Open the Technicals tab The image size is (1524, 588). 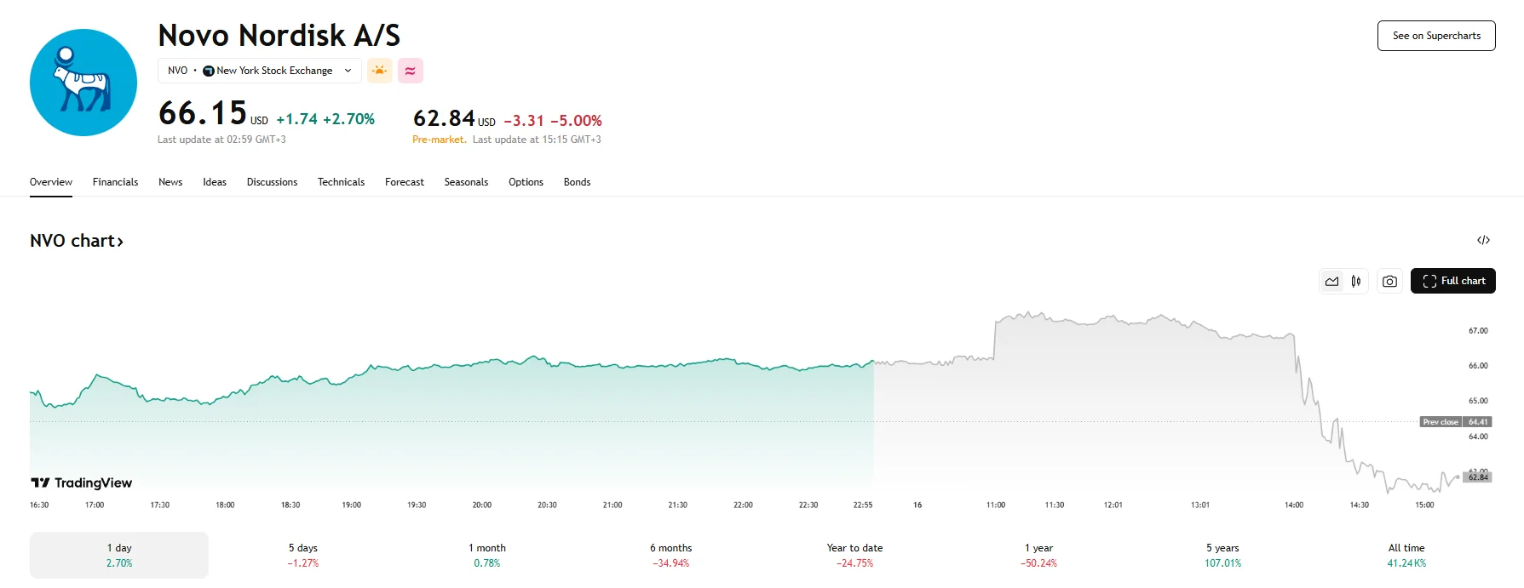click(x=341, y=182)
